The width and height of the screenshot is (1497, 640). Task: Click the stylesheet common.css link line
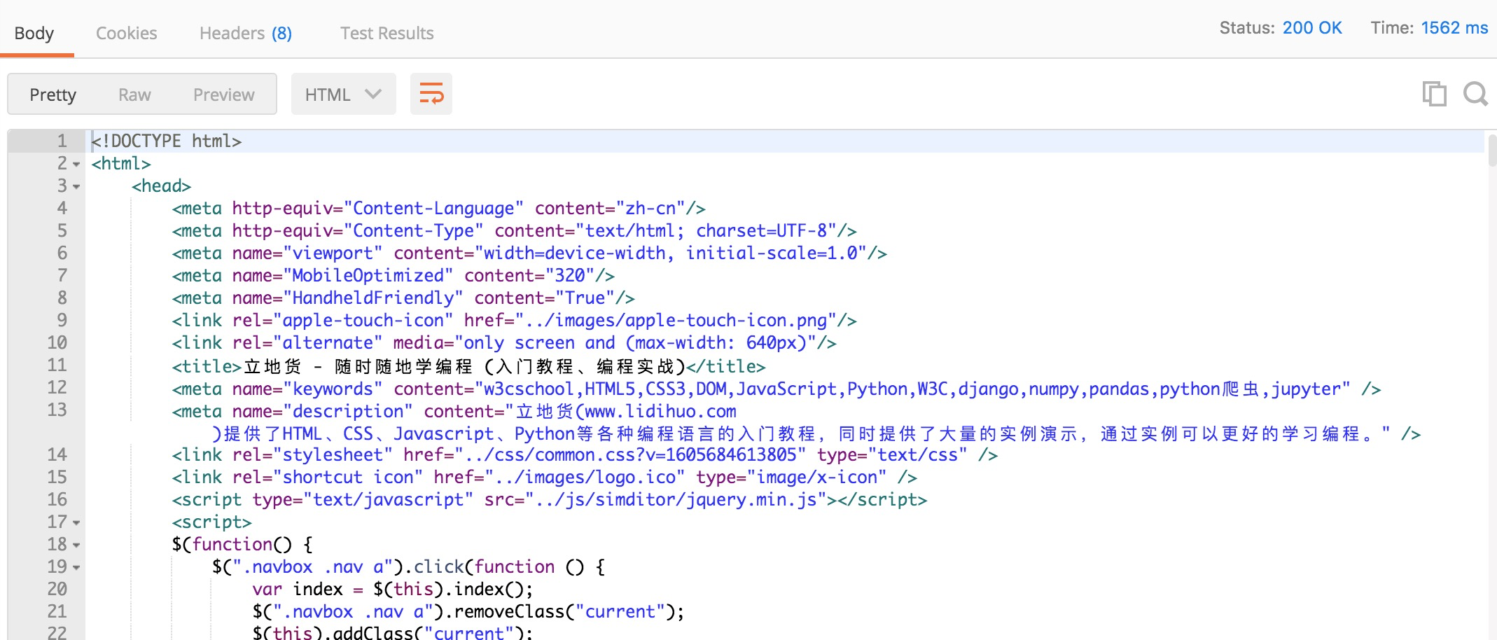[585, 455]
